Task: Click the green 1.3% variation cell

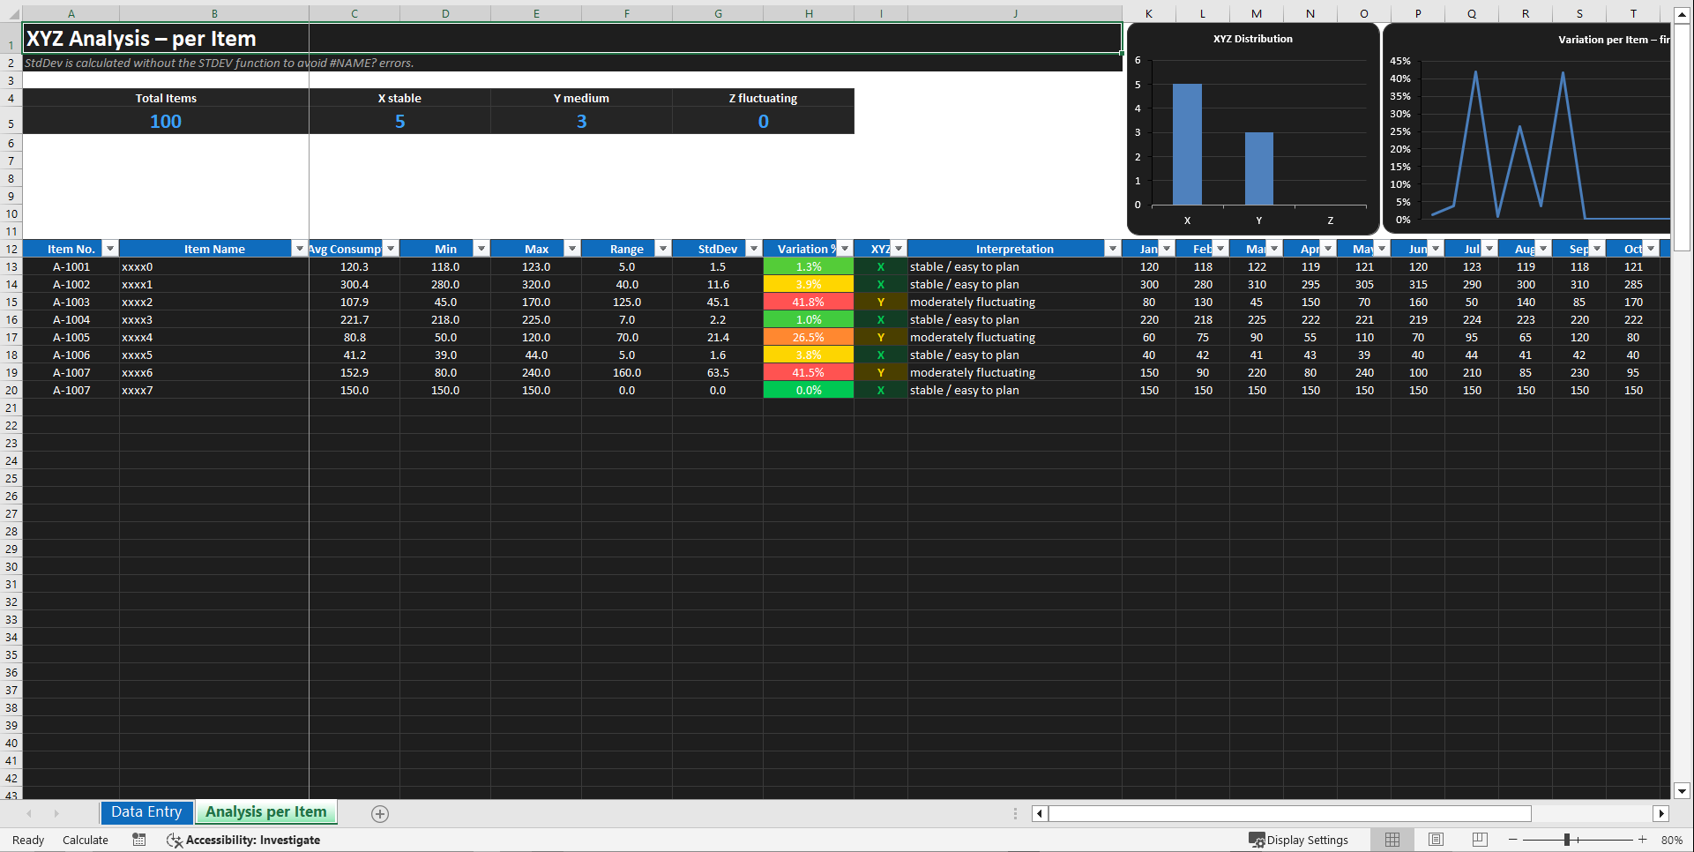Action: click(809, 266)
